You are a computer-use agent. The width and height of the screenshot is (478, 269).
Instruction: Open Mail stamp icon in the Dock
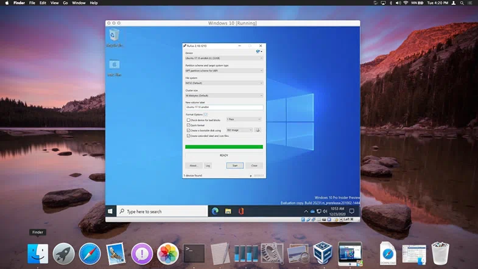116,254
